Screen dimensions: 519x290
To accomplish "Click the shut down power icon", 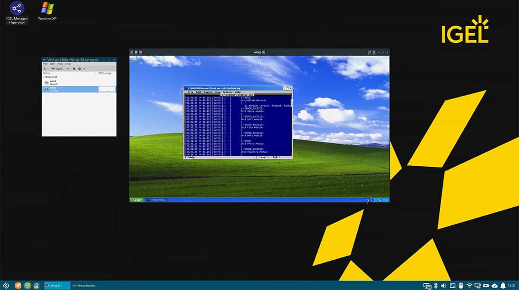I will [x=80, y=68].
